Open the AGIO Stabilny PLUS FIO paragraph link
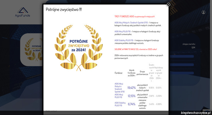 (x=124, y=40)
